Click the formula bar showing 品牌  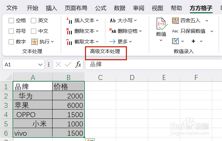click(154, 64)
